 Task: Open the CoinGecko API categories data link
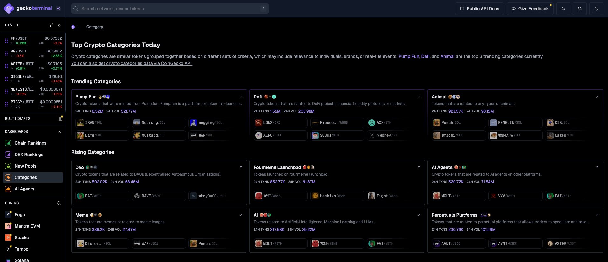132,63
